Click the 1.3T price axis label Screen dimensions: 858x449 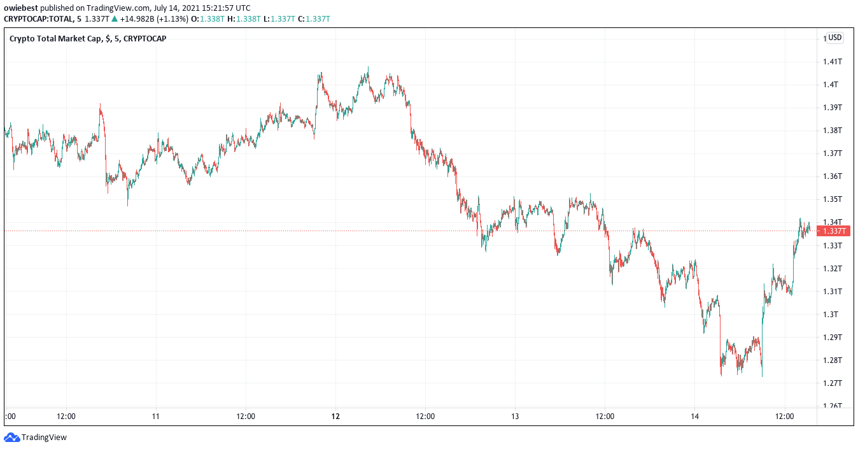coord(831,315)
